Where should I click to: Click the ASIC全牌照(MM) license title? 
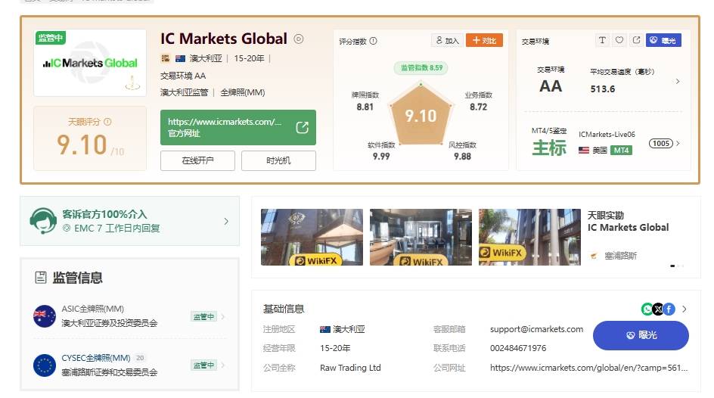coord(93,309)
